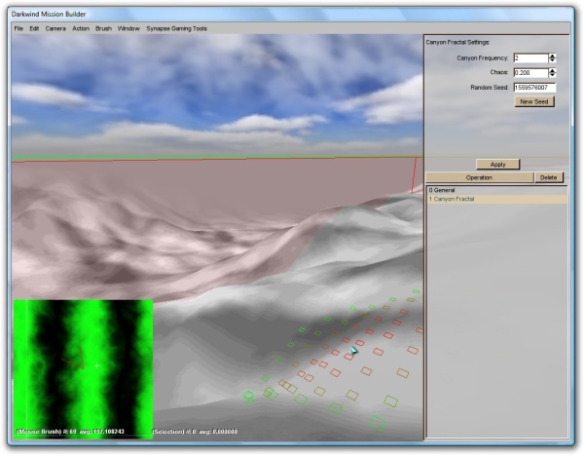Focus the Random Seed text box

[534, 88]
